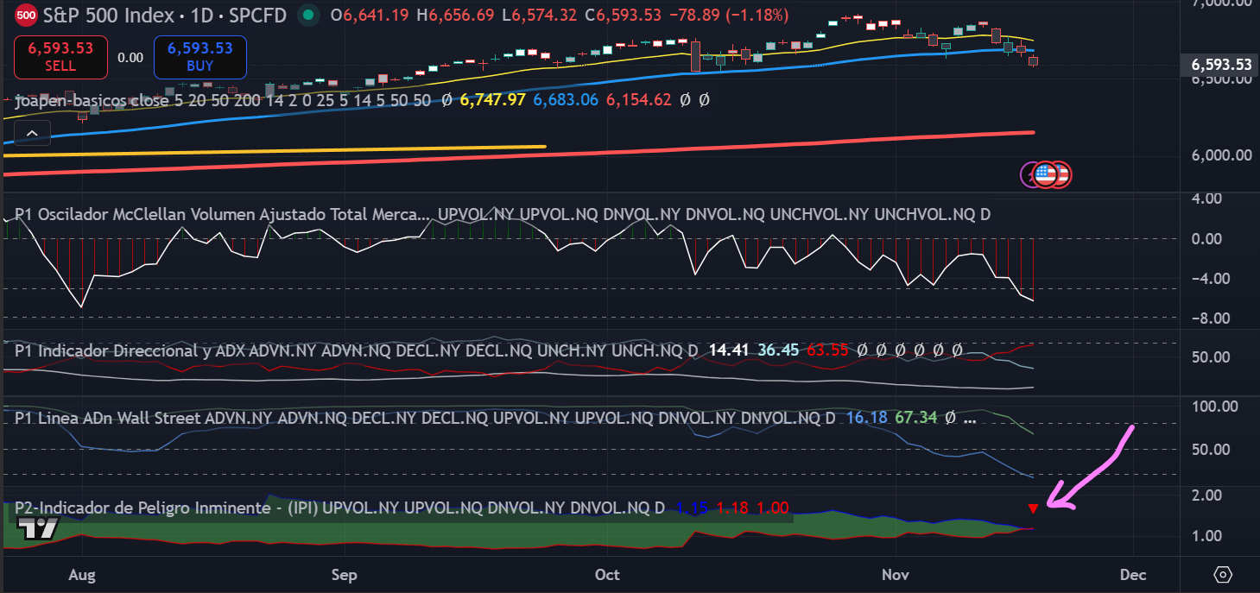
Task: Click the US flag economic event icon
Action: tap(1046, 174)
